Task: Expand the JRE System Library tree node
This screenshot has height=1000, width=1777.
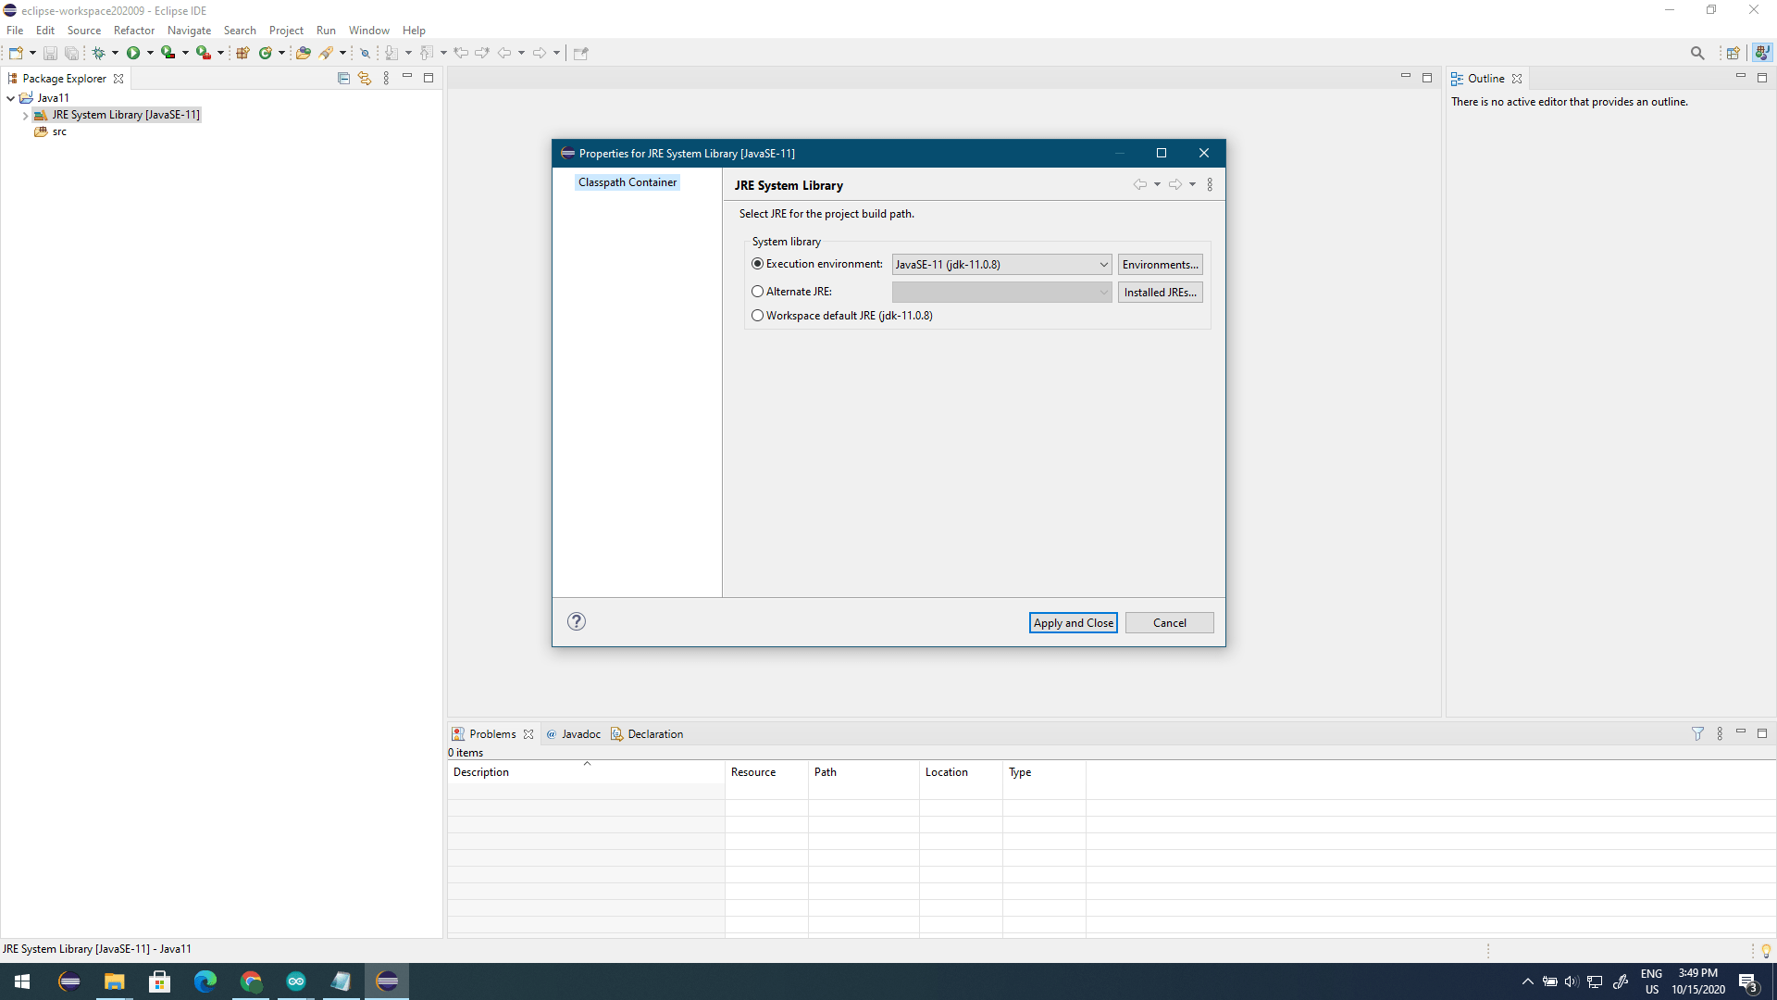Action: point(25,116)
